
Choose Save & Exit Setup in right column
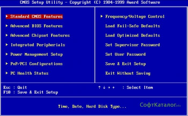(125, 64)
